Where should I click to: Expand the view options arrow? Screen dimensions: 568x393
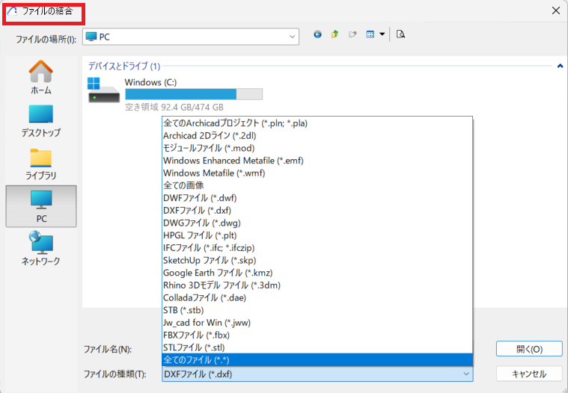(x=382, y=34)
